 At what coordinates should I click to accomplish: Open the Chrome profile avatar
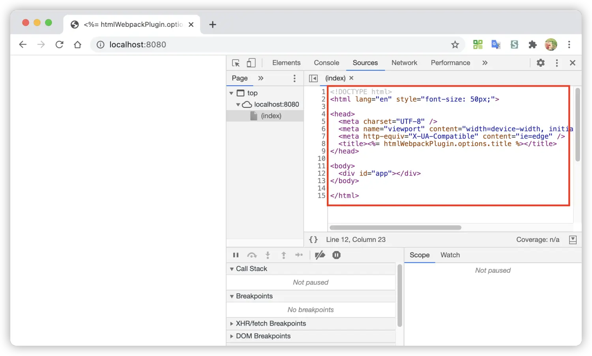click(551, 45)
